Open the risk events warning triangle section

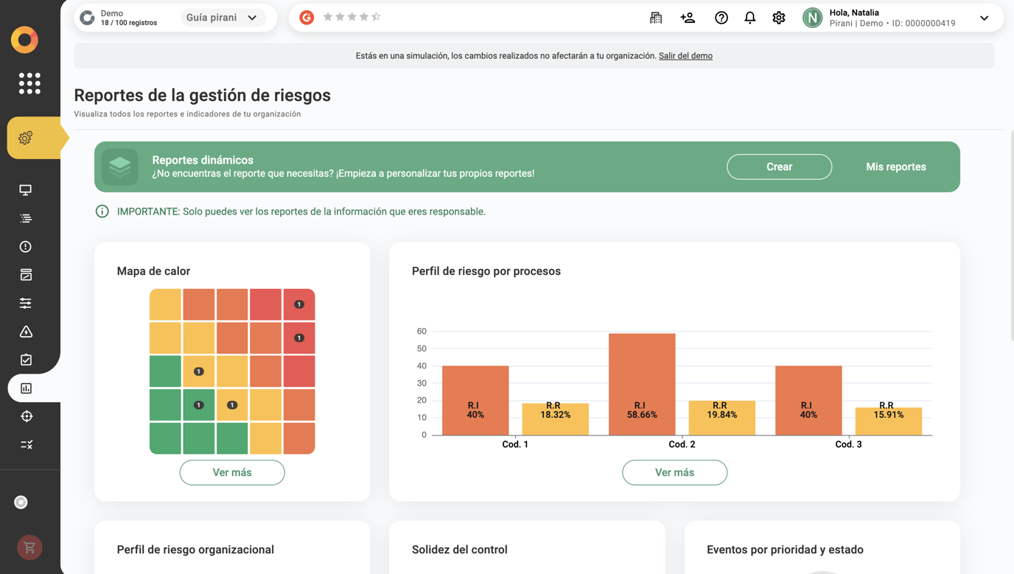coord(25,331)
